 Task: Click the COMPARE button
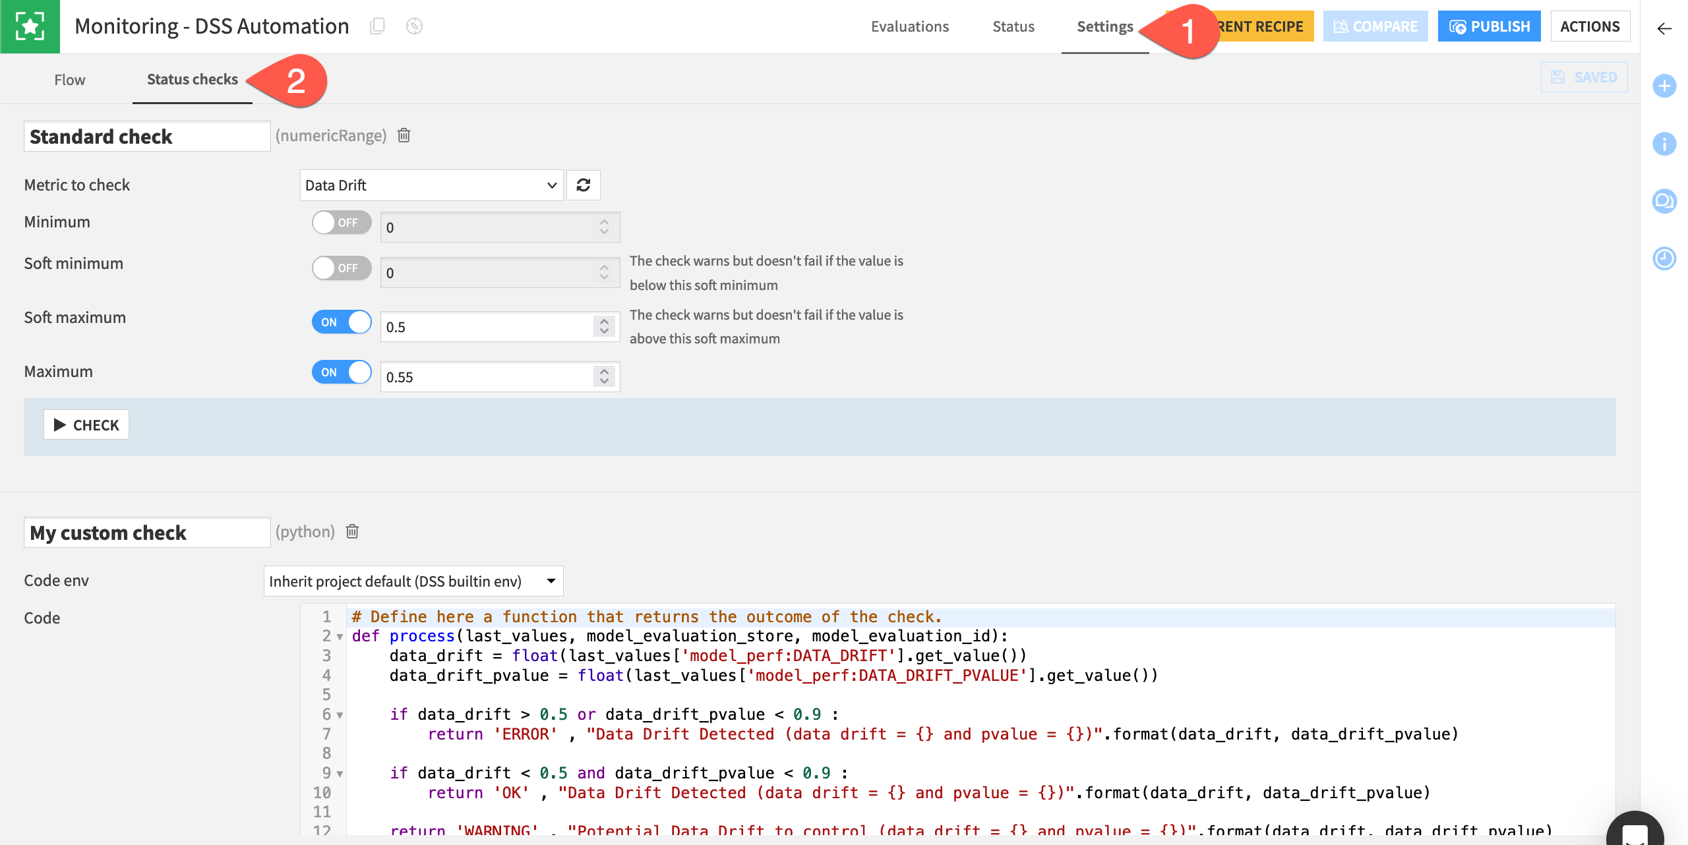[1375, 26]
